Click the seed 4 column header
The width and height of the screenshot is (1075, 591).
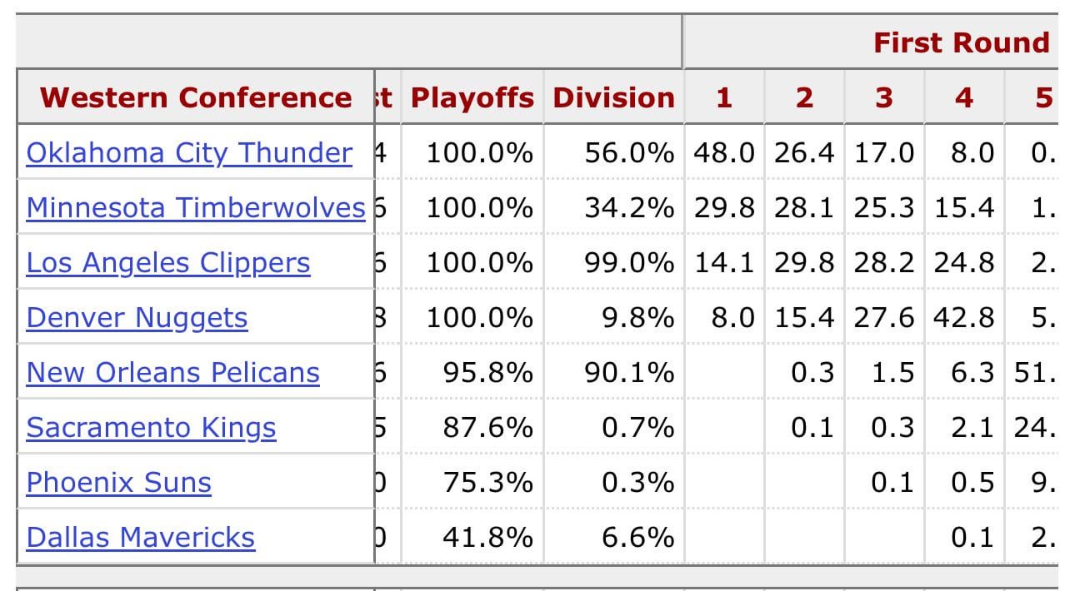pyautogui.click(x=963, y=97)
